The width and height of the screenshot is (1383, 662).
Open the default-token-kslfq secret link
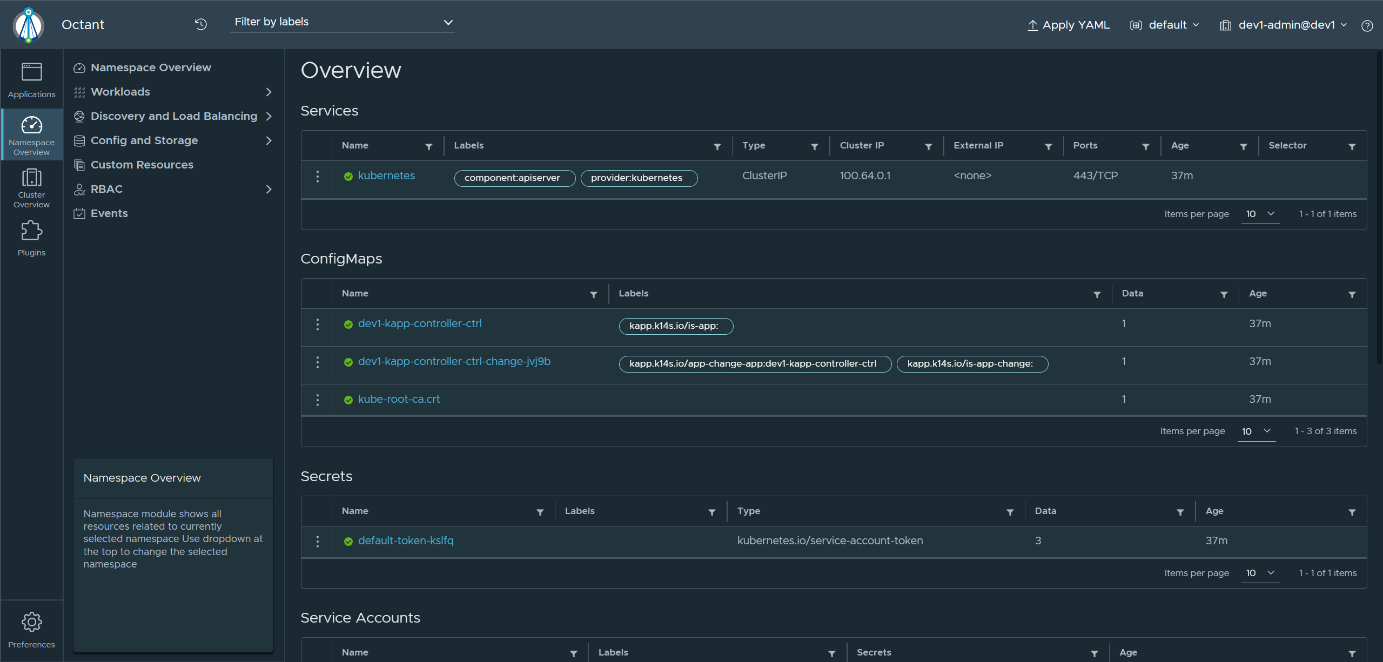click(406, 541)
